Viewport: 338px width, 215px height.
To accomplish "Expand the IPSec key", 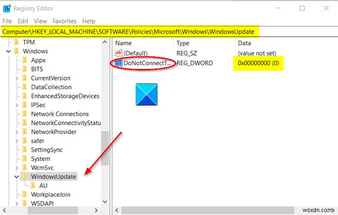I will click(x=17, y=105).
